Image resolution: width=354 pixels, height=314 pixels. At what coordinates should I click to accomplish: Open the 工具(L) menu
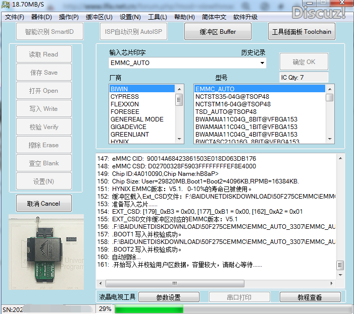[x=158, y=17]
